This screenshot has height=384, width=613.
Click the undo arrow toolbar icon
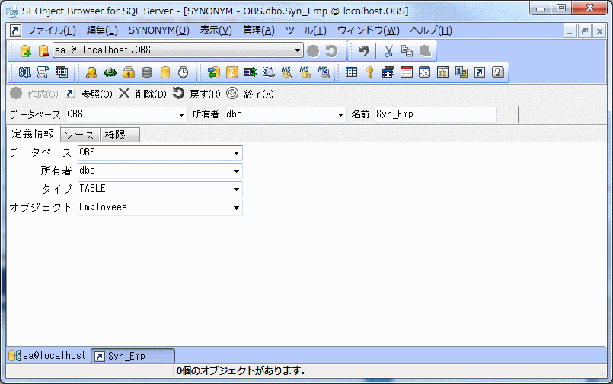(x=364, y=51)
